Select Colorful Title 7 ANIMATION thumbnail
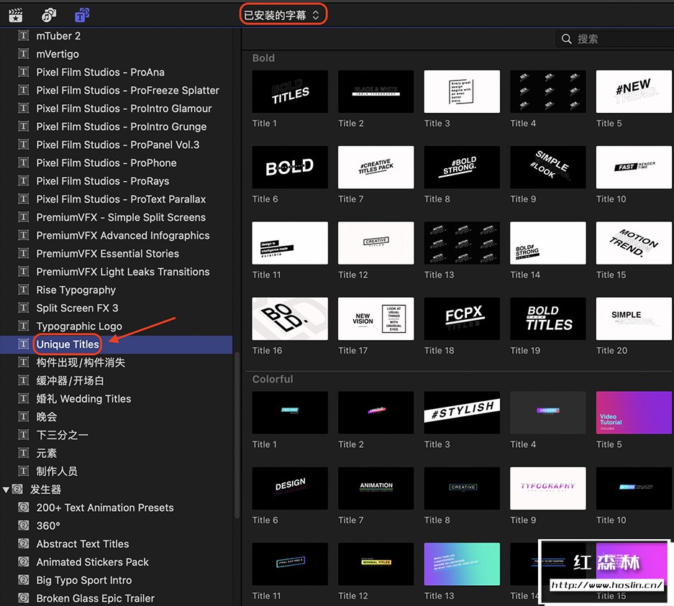Screen dimensions: 674x606 (375, 488)
